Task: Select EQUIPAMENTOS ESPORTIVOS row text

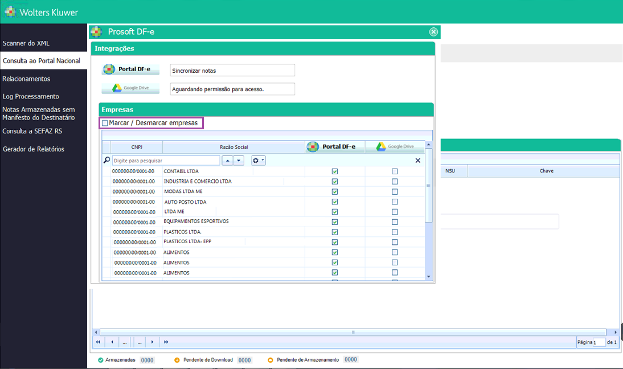Action: click(196, 222)
